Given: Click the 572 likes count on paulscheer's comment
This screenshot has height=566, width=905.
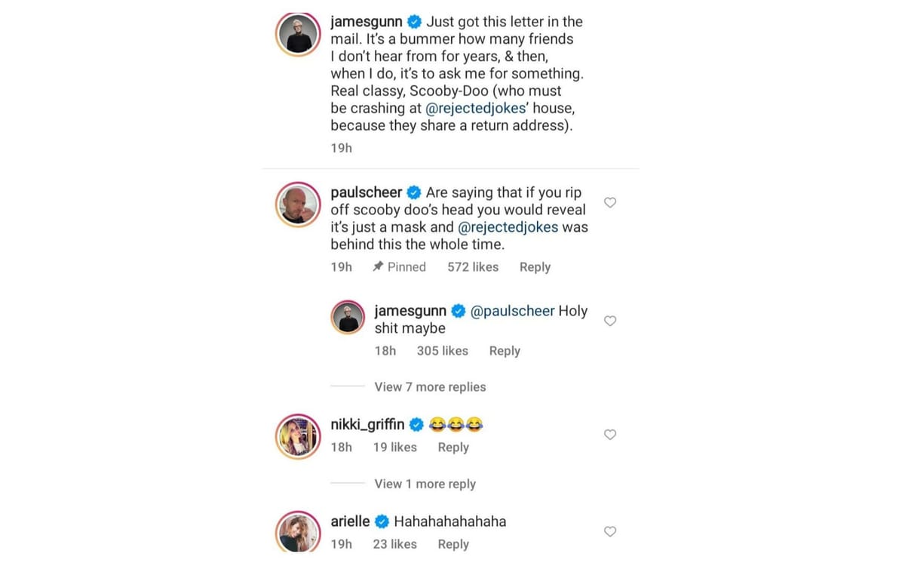Looking at the screenshot, I should point(472,266).
